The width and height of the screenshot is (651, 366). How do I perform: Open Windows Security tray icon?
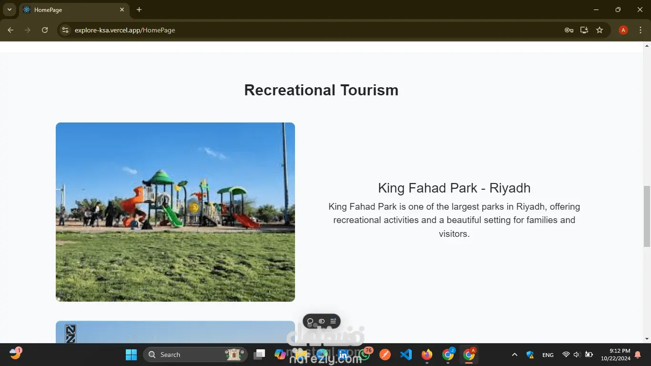pos(530,355)
